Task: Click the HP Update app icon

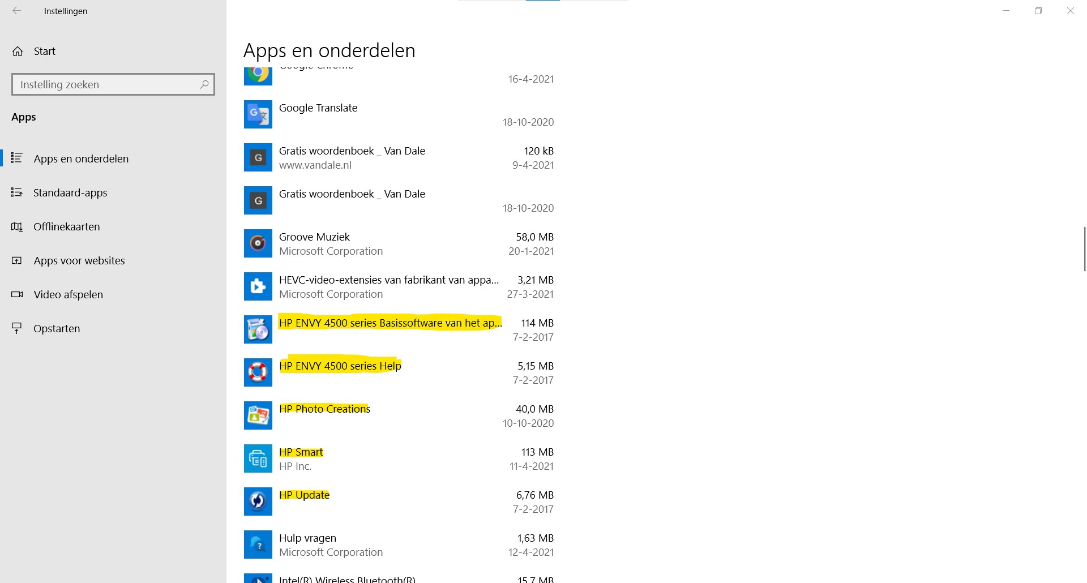Action: tap(258, 501)
